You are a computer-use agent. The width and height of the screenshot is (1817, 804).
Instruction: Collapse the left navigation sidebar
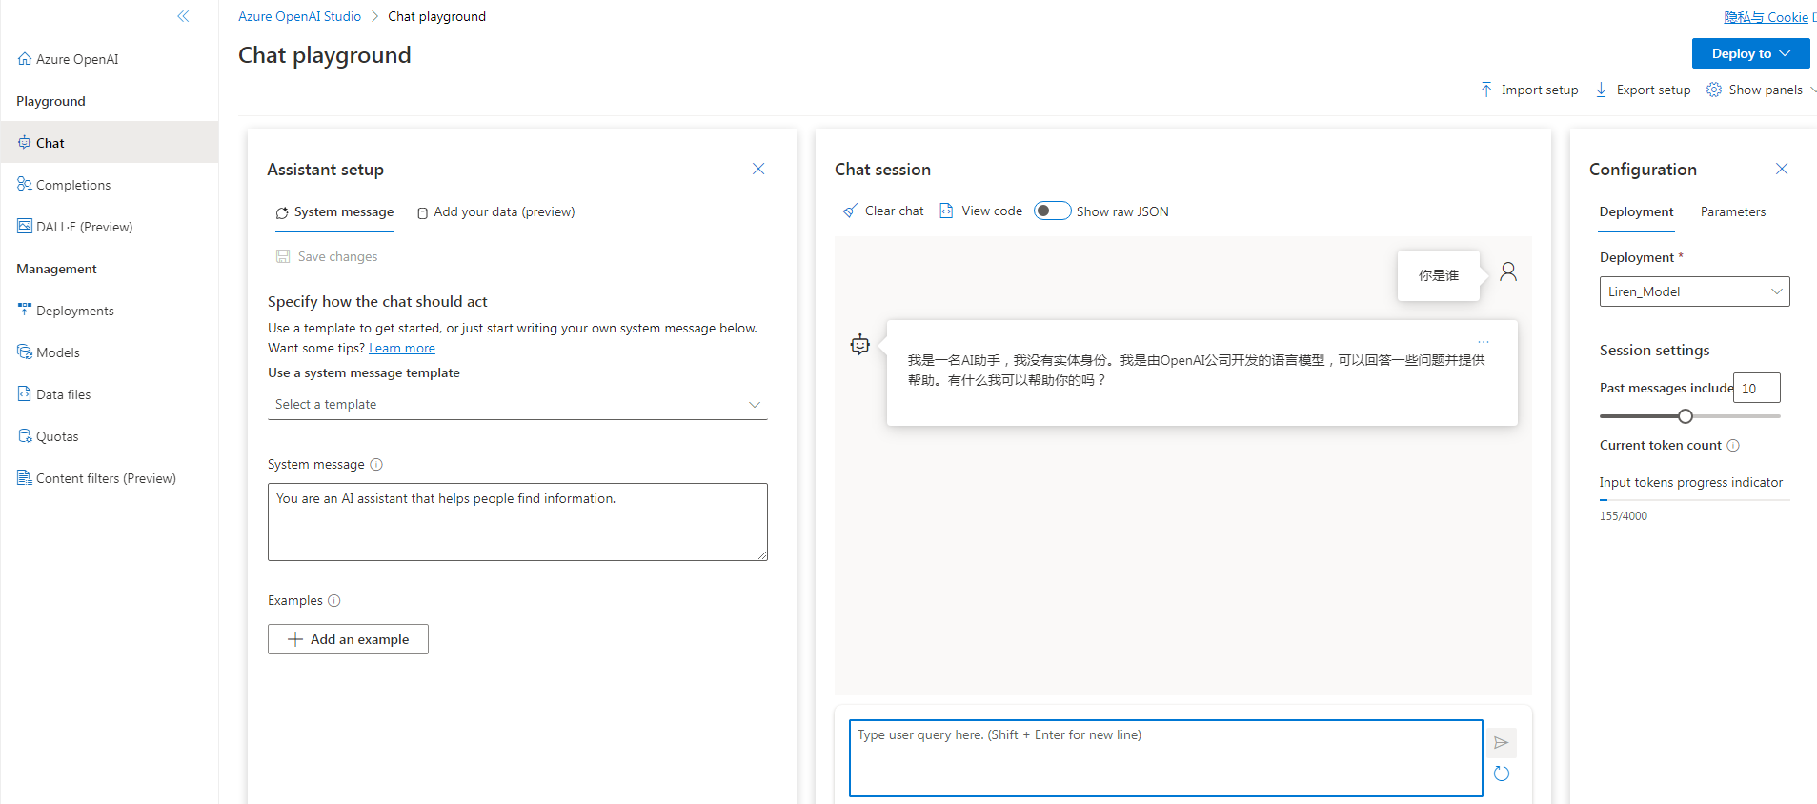[183, 16]
